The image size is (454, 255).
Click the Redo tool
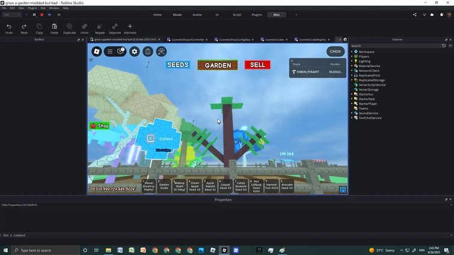[x=24, y=29]
